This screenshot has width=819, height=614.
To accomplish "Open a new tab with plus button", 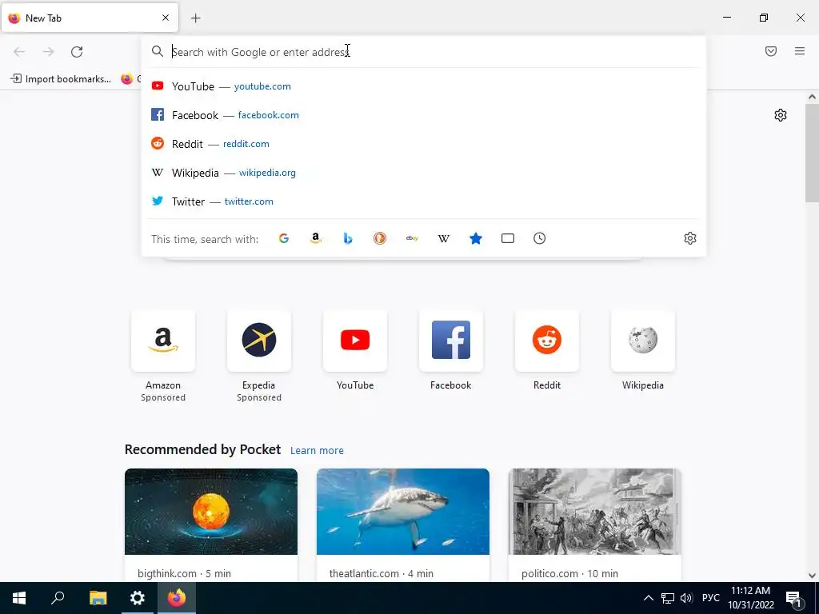I will [195, 18].
